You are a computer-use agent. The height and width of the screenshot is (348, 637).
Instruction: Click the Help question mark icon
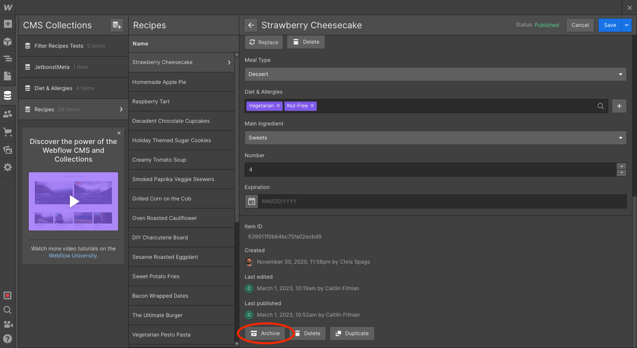[x=8, y=339]
